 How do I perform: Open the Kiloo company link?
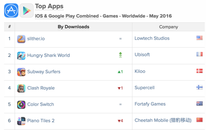[140, 71]
